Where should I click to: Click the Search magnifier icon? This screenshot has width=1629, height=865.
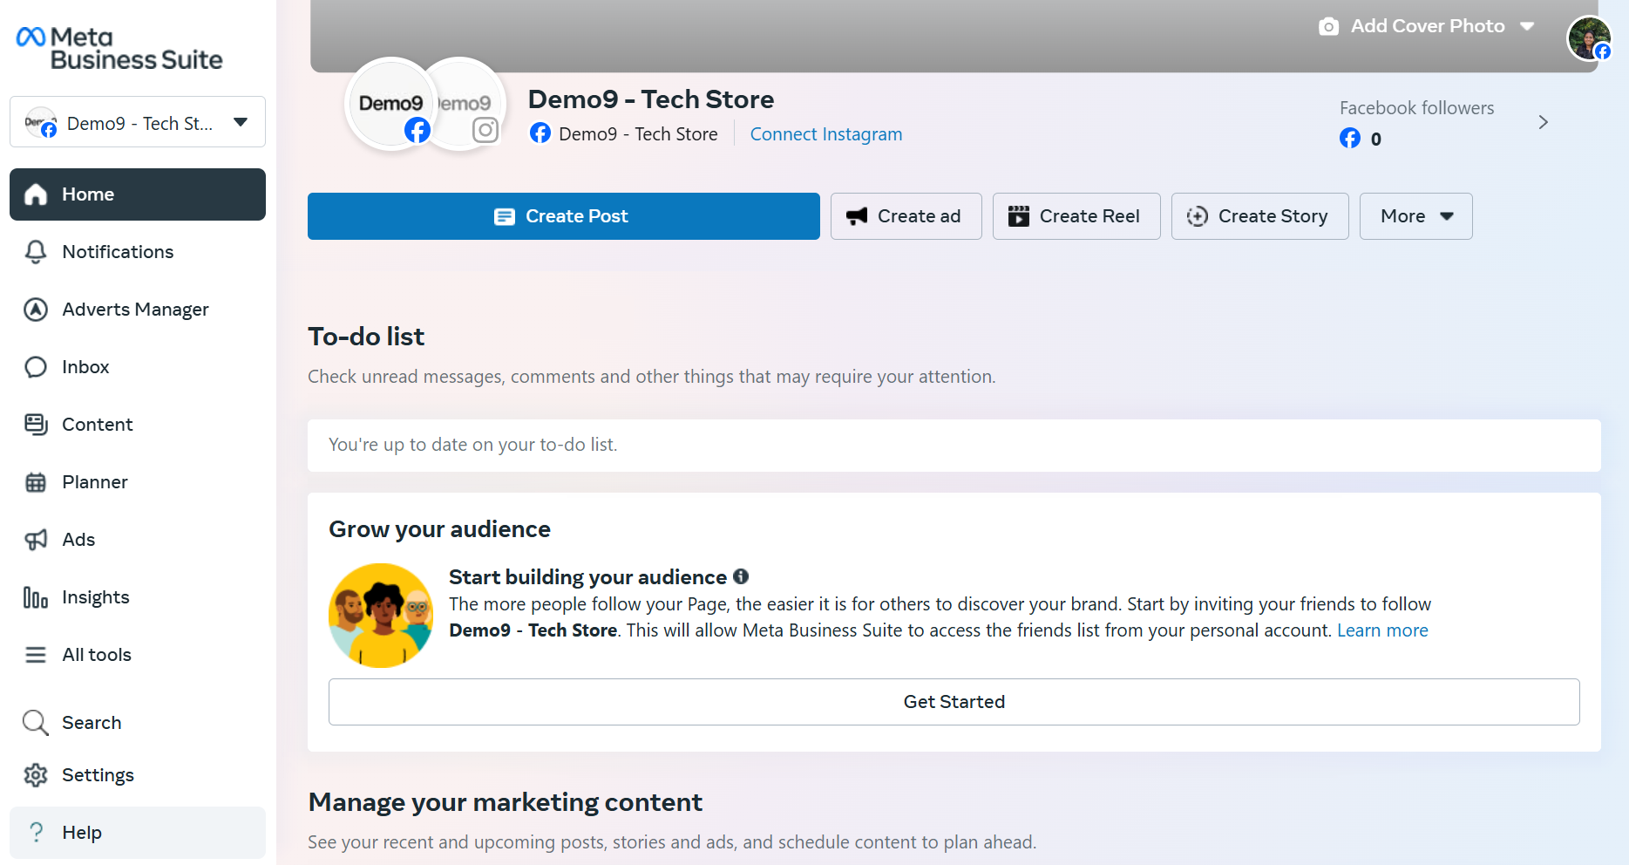coord(36,723)
